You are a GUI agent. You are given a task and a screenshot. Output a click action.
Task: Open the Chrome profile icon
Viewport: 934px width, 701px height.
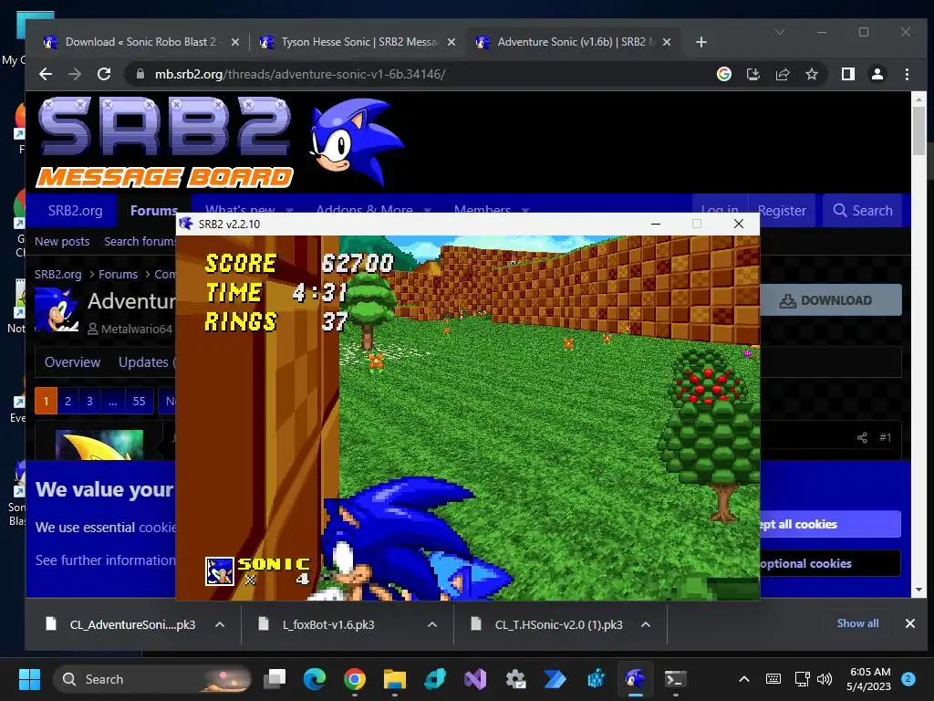pos(877,74)
